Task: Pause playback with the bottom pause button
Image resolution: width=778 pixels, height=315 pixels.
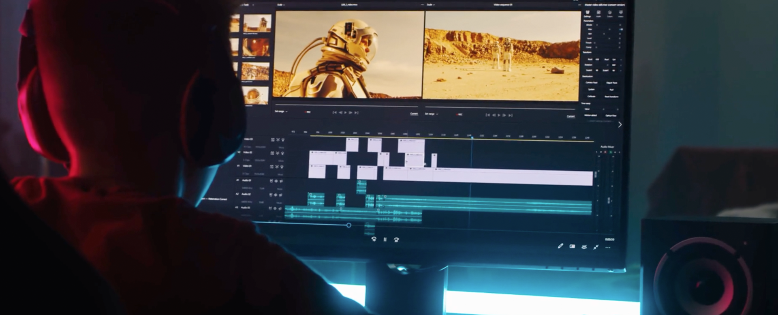Action: point(385,240)
